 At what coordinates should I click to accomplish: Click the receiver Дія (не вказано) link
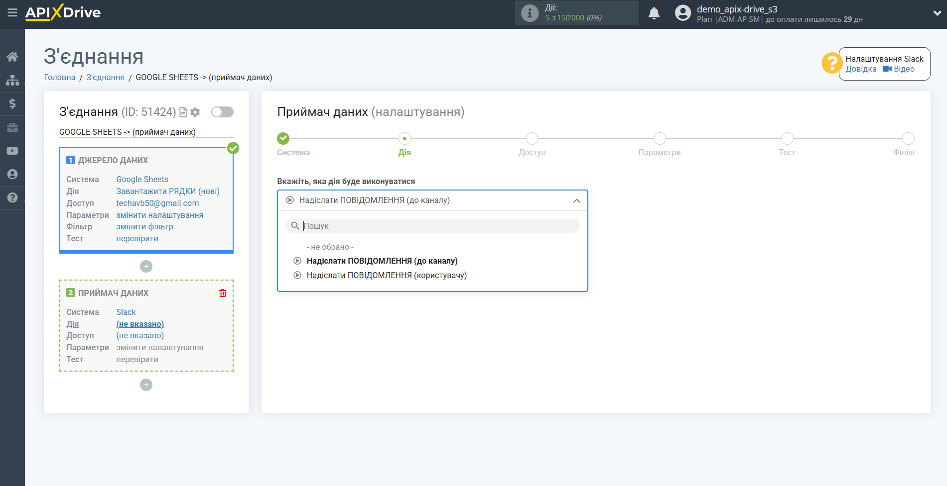[x=140, y=324]
